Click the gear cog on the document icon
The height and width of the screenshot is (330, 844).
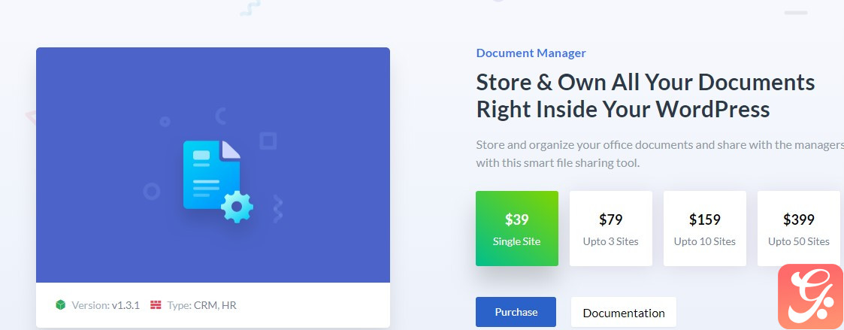237,206
